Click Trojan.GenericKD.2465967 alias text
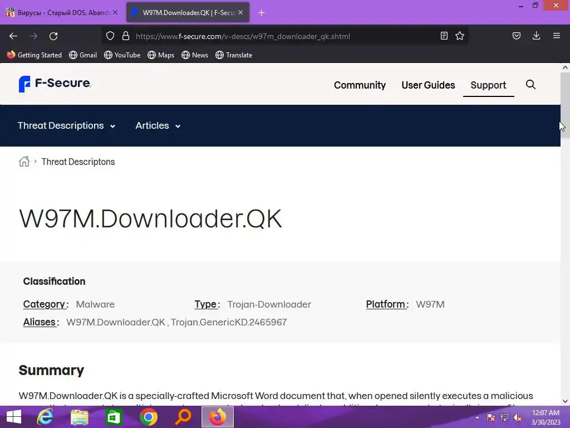 [x=229, y=322]
